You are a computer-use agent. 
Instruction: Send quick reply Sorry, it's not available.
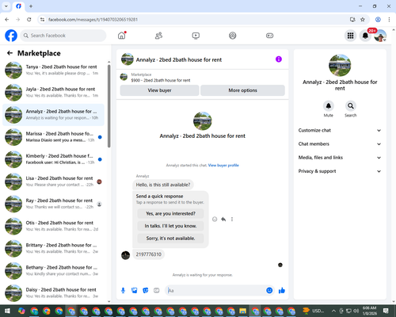tap(170, 239)
